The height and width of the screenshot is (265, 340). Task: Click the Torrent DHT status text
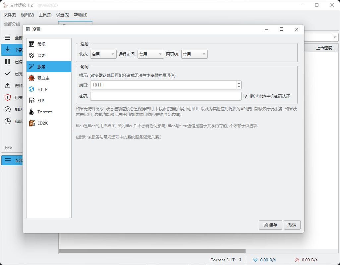point(226,260)
